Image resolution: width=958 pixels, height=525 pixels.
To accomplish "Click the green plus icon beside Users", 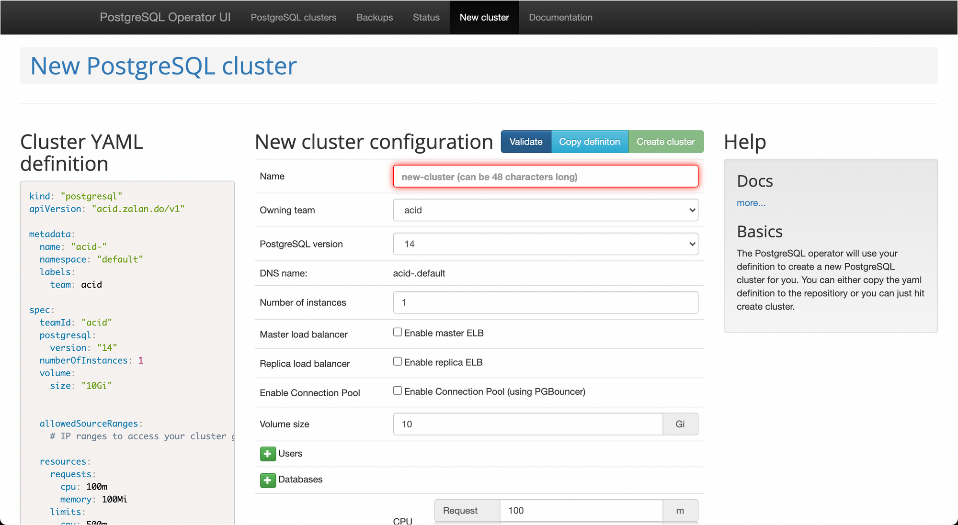I will point(268,454).
